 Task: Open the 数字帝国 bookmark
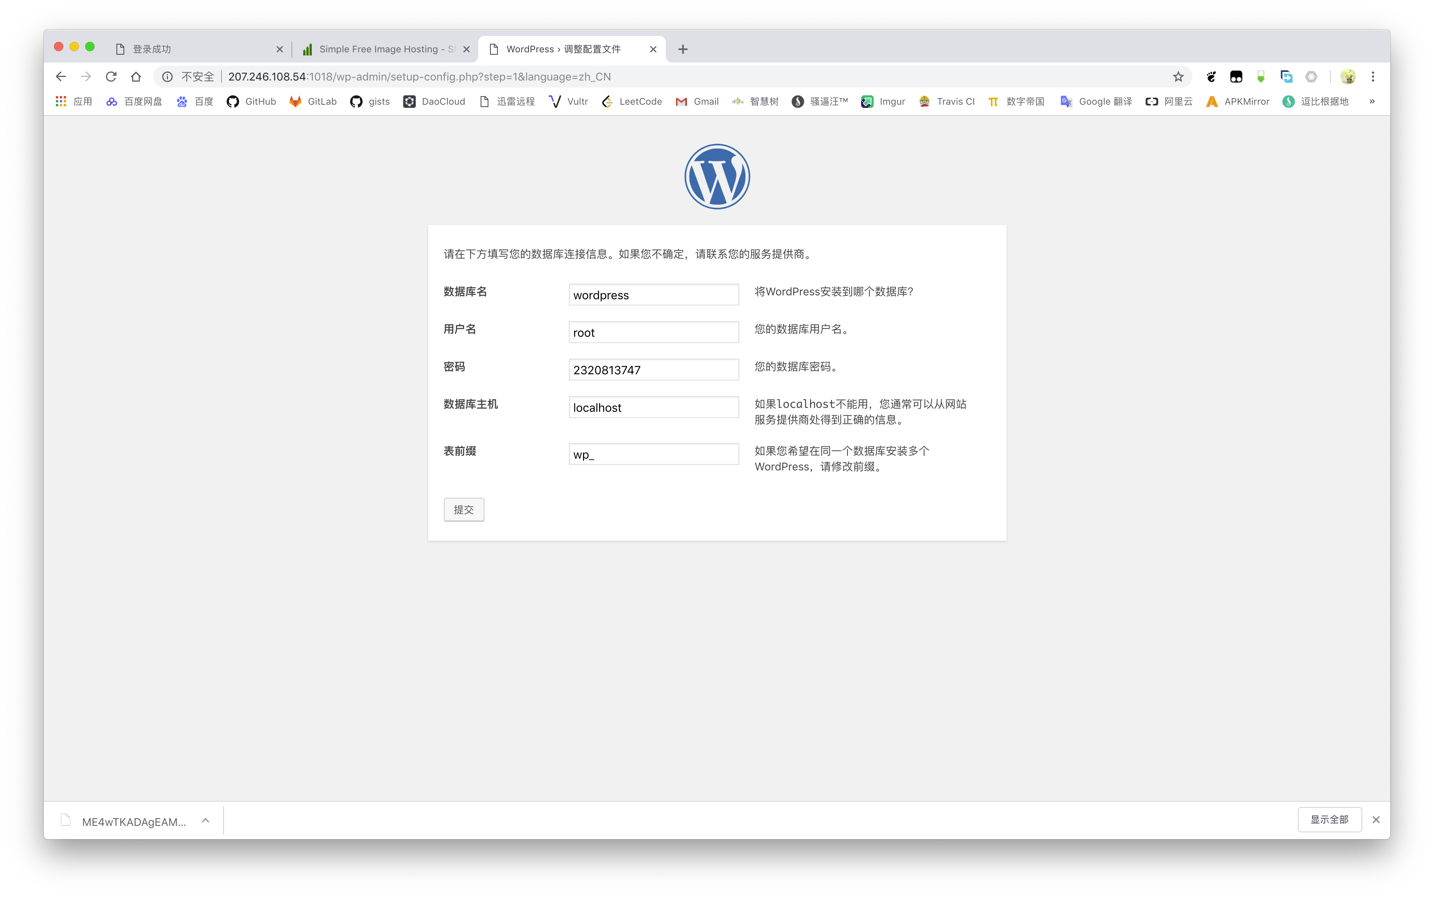[x=1016, y=102]
